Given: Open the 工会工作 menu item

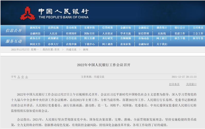Looking at the screenshot, I should click(198, 34).
